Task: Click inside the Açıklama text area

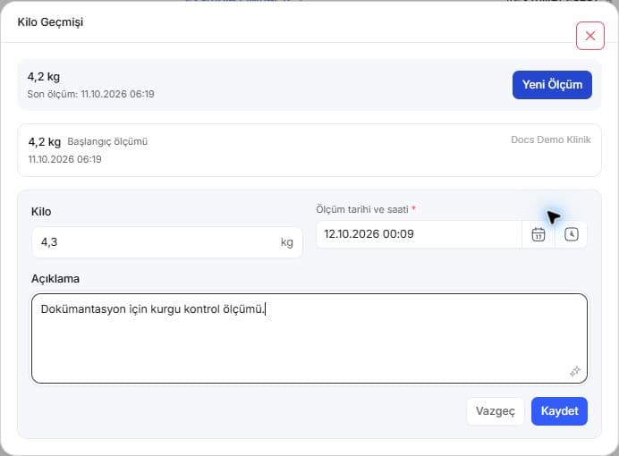Action: [309, 338]
